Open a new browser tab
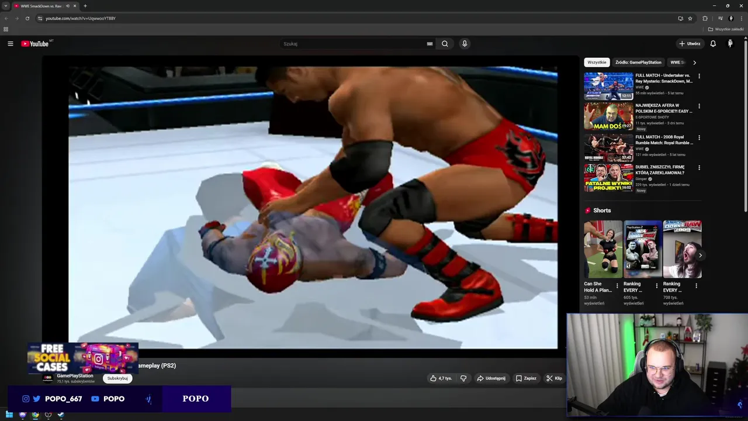This screenshot has width=748, height=421. pyautogui.click(x=85, y=6)
